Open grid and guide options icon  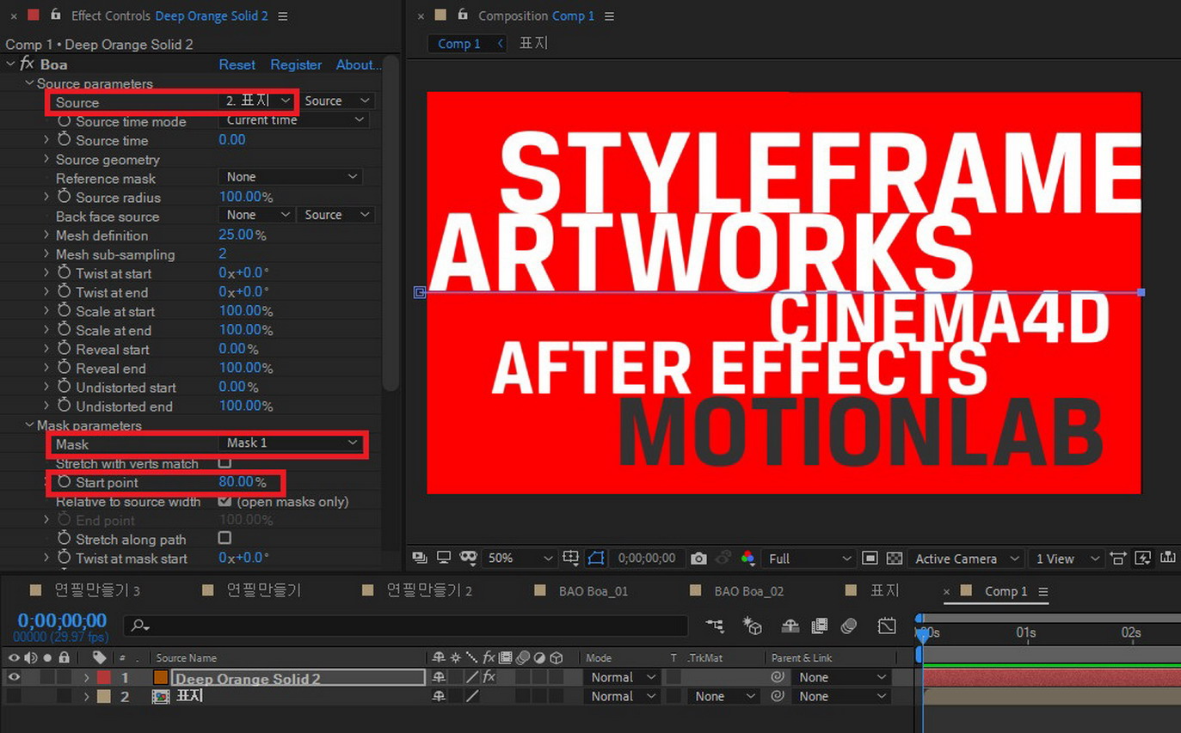point(570,558)
